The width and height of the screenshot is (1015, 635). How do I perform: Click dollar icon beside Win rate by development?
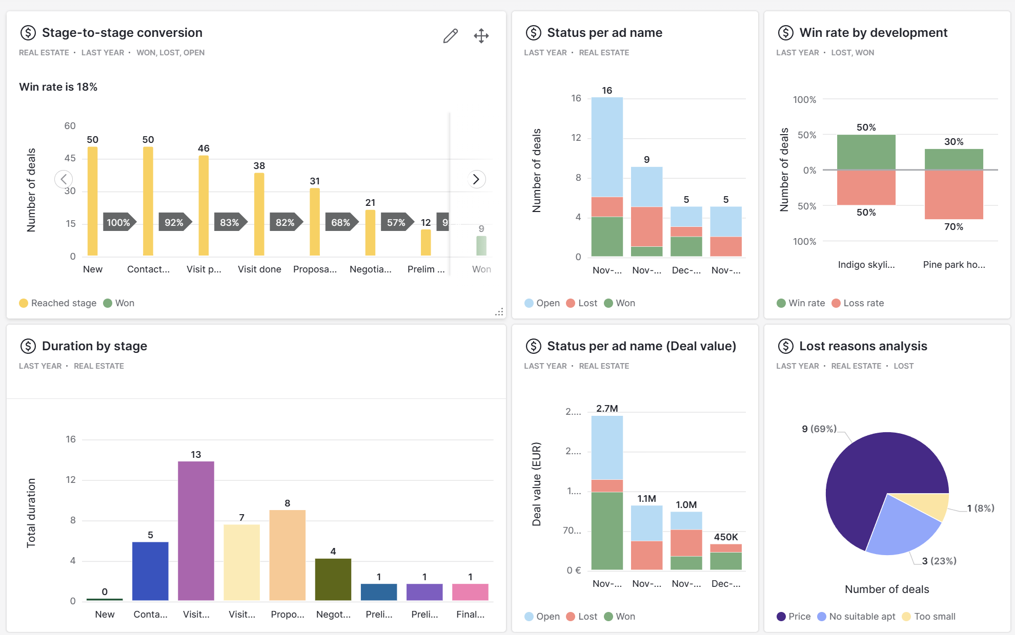tap(785, 33)
